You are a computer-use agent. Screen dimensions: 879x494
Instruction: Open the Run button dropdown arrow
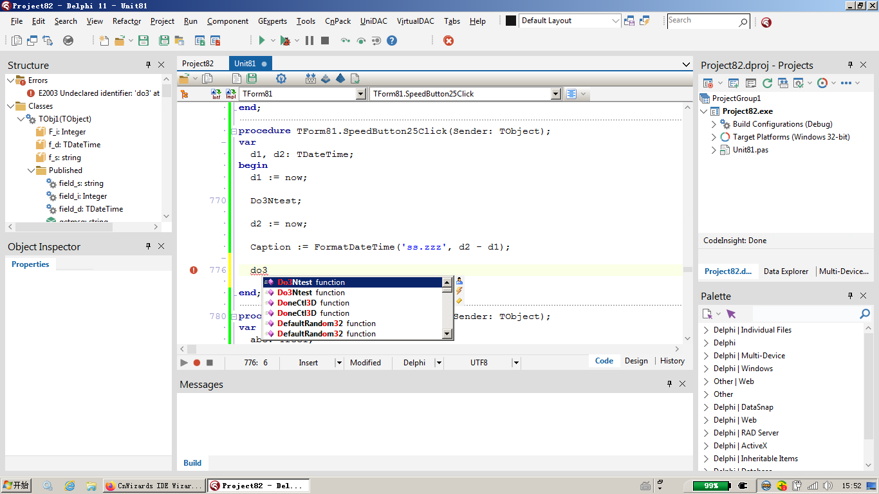273,41
